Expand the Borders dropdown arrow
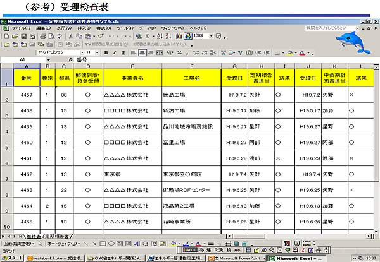 coord(283,52)
